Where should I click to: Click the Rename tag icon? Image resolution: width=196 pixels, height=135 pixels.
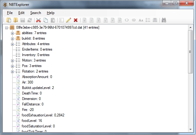coord(61,20)
